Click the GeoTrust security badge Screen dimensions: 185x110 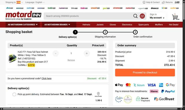coord(164,99)
